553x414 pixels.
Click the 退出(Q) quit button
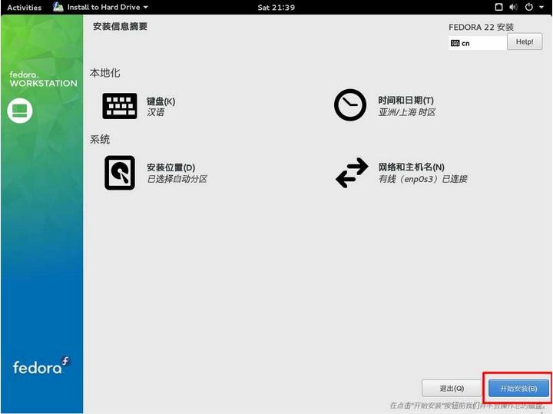(x=452, y=388)
